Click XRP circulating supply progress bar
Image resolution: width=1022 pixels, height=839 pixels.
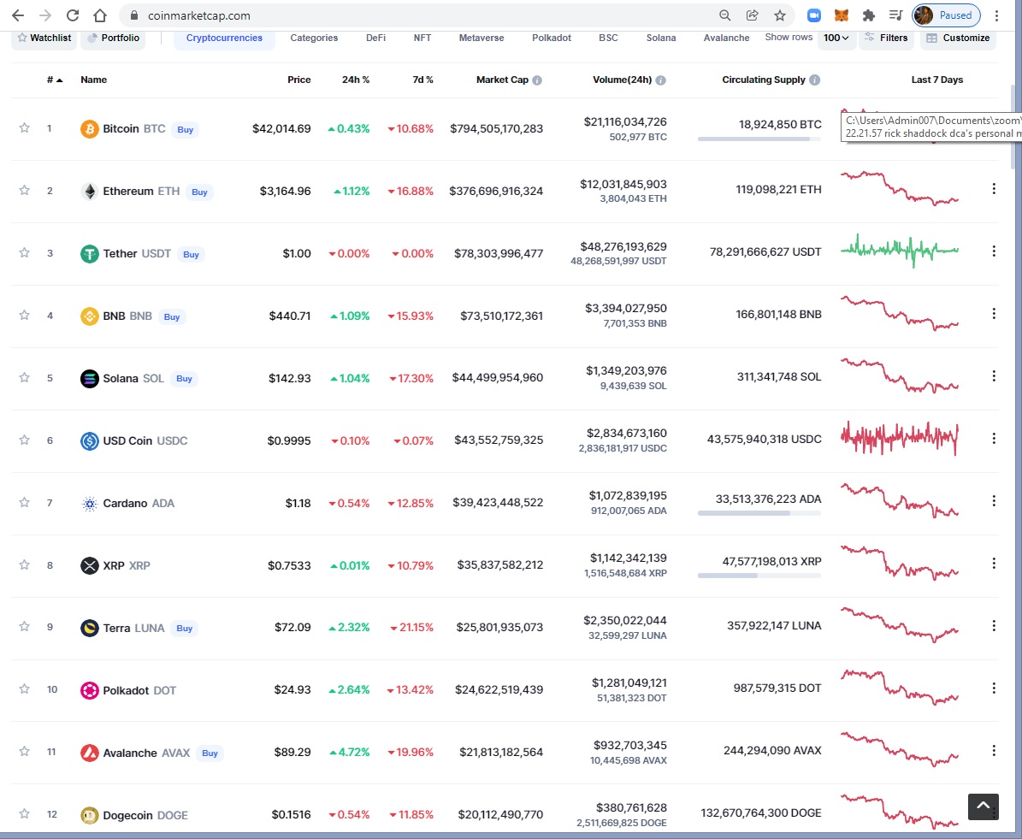point(759,576)
